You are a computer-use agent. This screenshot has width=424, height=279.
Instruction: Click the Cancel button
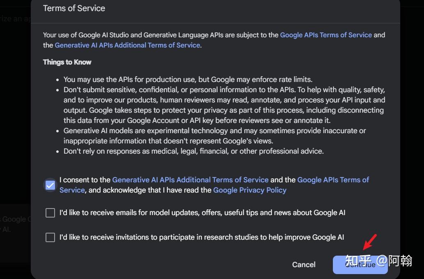tap(304, 265)
